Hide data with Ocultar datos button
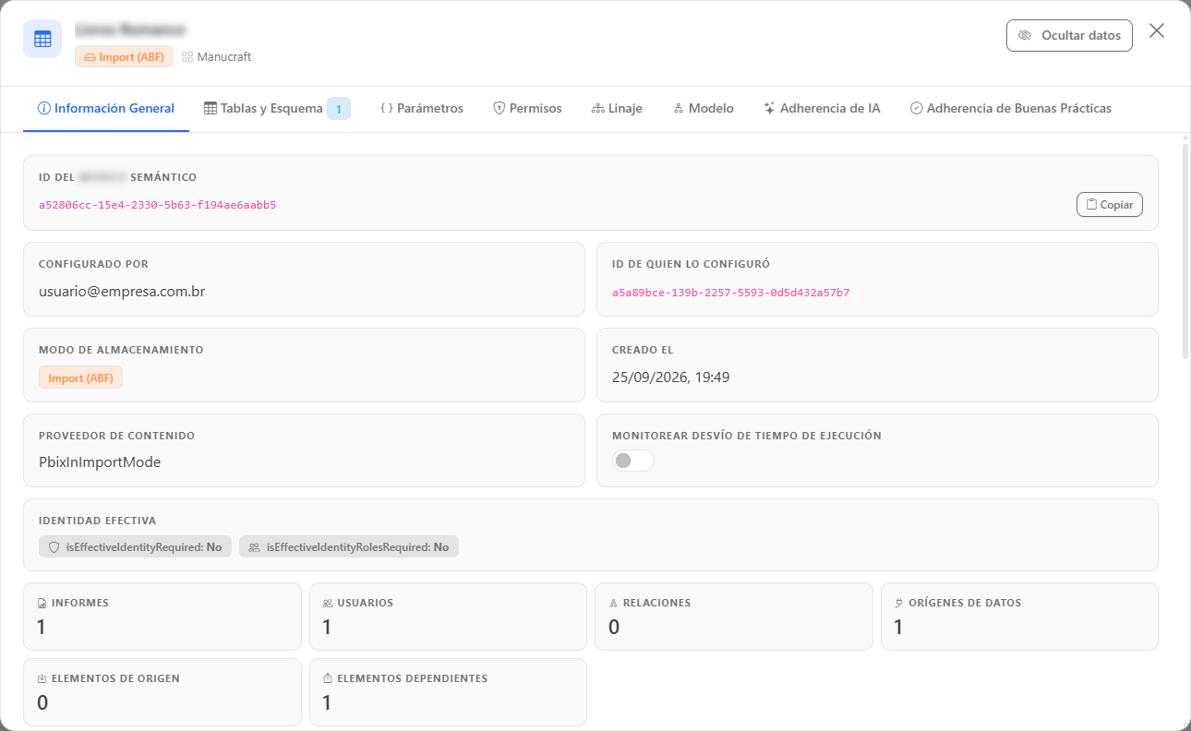 click(x=1069, y=36)
